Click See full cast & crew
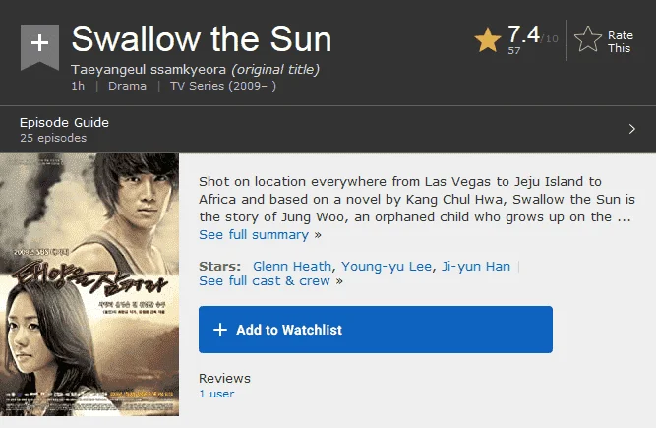Screen dimensions: 656x428 265,281
